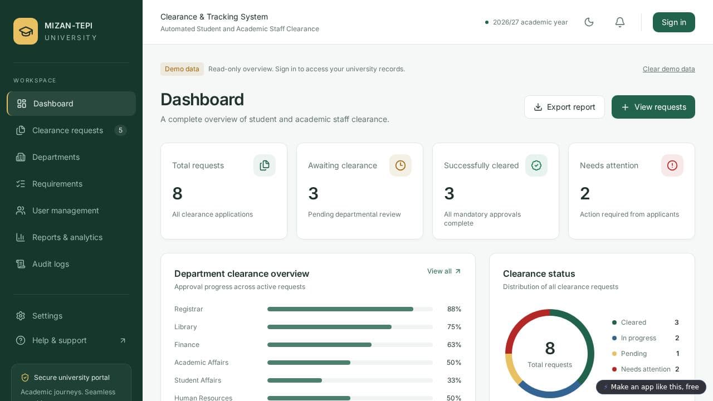
Task: Click the Reports & analytics chart icon
Action: (x=21, y=237)
